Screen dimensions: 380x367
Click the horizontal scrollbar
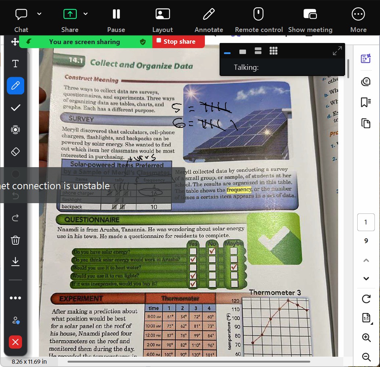coord(189,361)
